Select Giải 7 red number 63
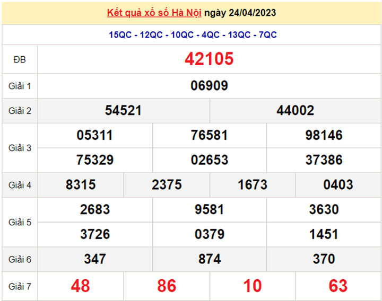 tap(338, 286)
